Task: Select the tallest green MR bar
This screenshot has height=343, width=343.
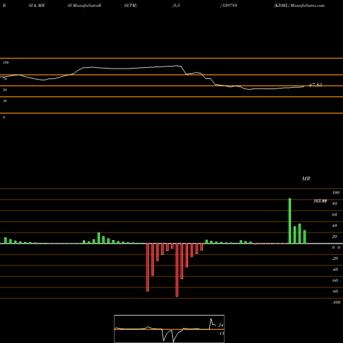Action: tap(289, 221)
